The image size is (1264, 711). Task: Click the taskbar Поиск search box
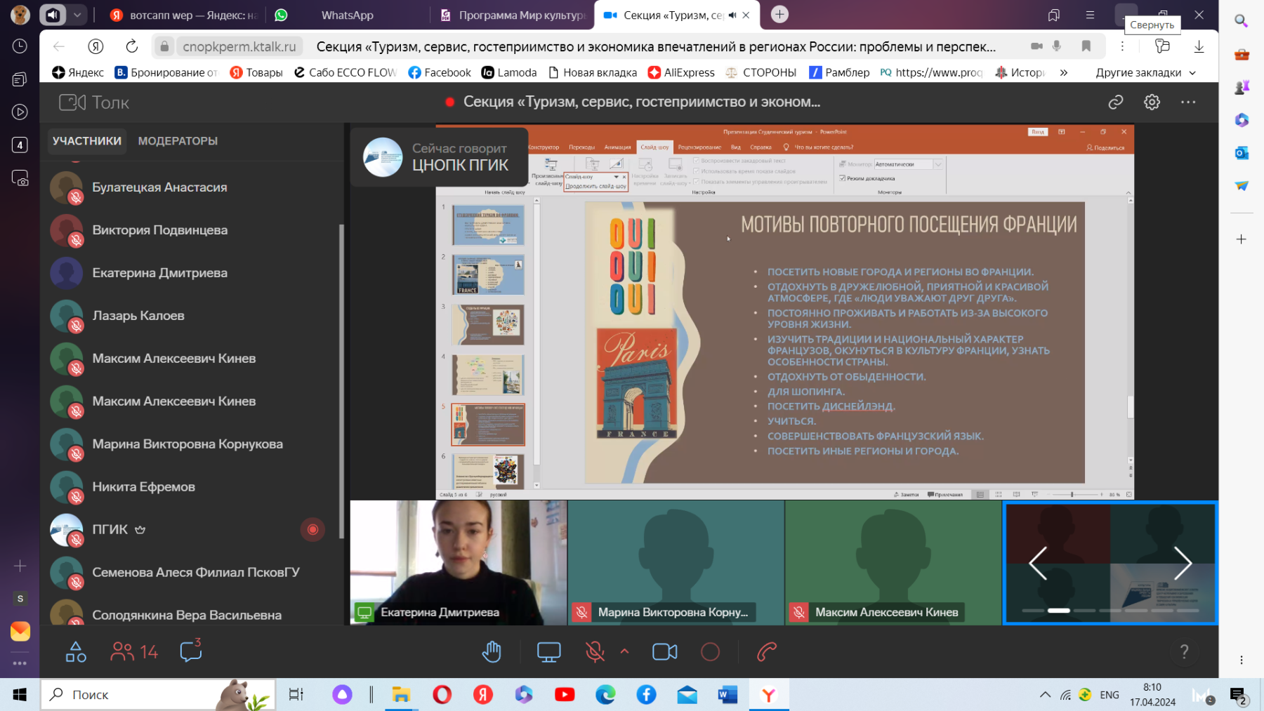[158, 695]
